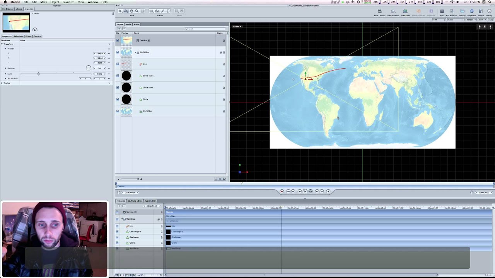This screenshot has width=495, height=278.
Task: Click the lock icon on the Line layer
Action: pyautogui.click(x=224, y=64)
